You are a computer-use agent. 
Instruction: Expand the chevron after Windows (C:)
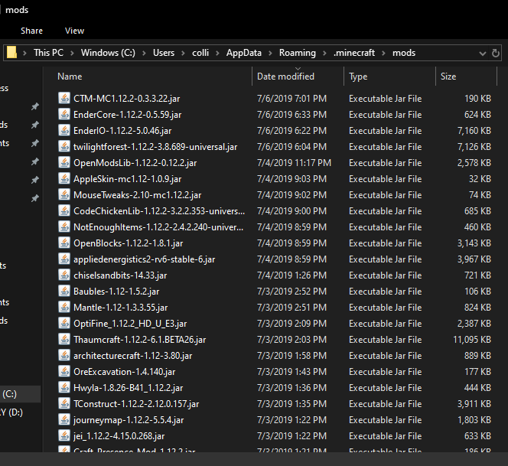pyautogui.click(x=144, y=53)
